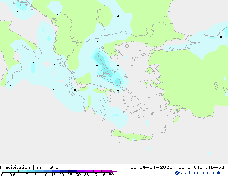Click the 'GFS' model label
The image size is (228, 176).
[54, 167]
